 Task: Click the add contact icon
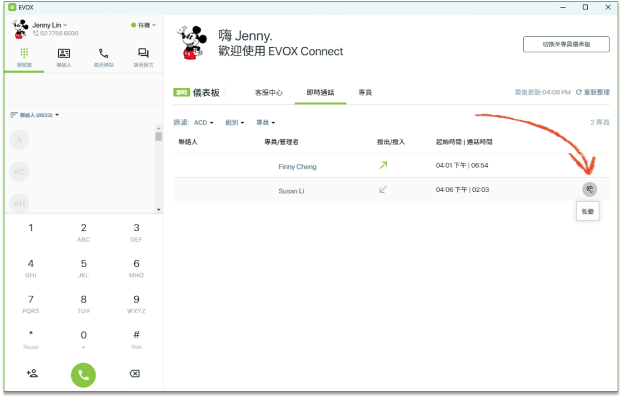(x=32, y=373)
